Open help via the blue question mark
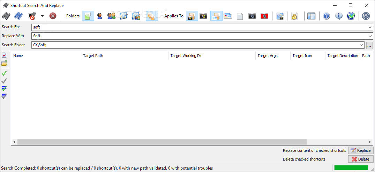This screenshot has height=172, width=375. 326,16
